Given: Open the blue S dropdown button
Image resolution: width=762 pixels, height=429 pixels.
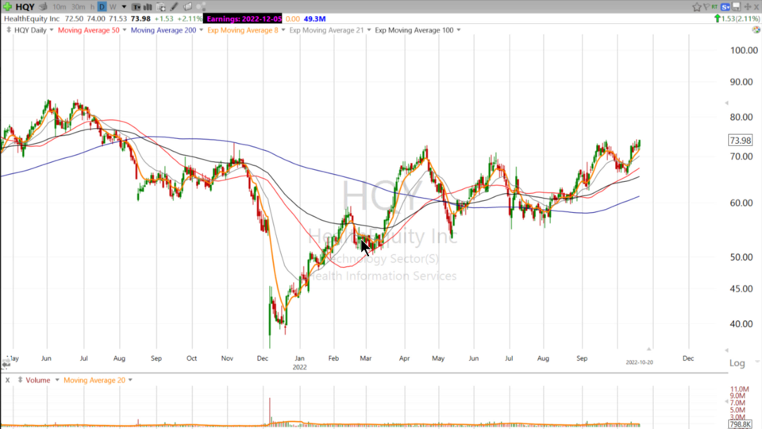Looking at the screenshot, I should tap(725, 7).
